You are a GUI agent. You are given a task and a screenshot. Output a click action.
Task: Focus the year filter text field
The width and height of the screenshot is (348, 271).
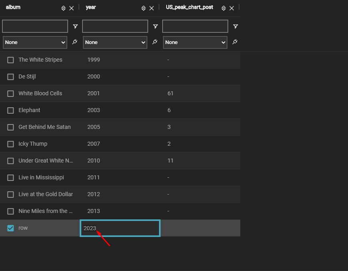115,26
